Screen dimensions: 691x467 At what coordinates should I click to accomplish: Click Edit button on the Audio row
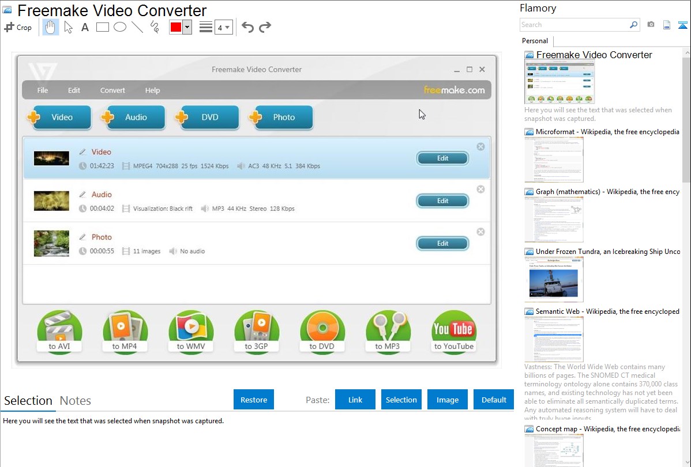point(442,201)
